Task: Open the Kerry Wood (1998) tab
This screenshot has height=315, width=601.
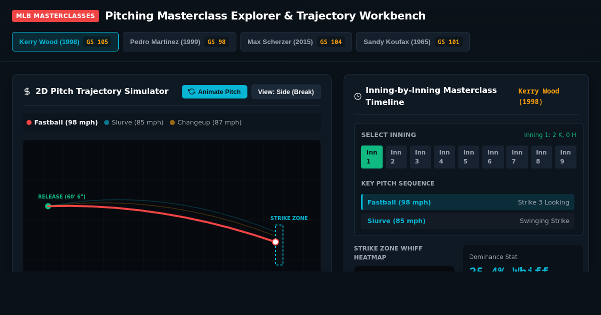Action: click(65, 42)
